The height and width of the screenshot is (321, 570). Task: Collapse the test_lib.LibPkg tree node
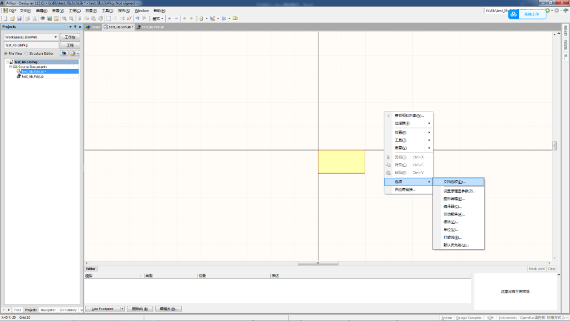tap(7, 62)
